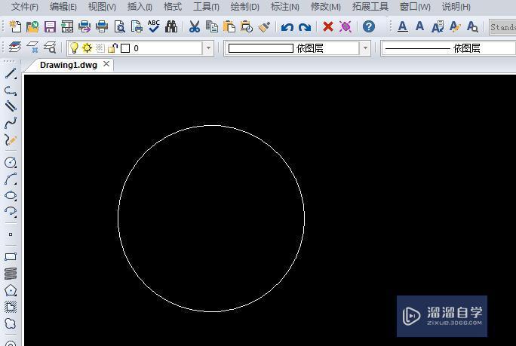Click the white 依图层 color swatch
516x346 pixels.
point(260,48)
